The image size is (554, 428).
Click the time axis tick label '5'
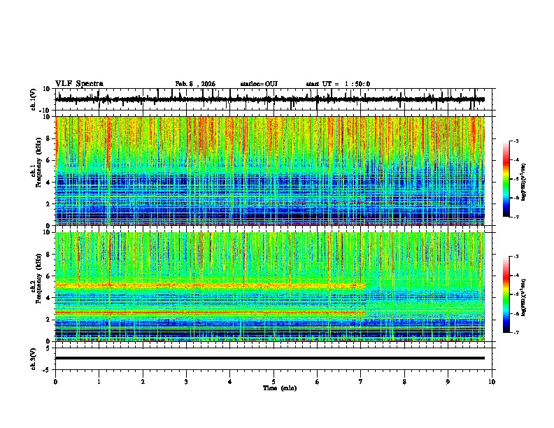[x=274, y=382]
